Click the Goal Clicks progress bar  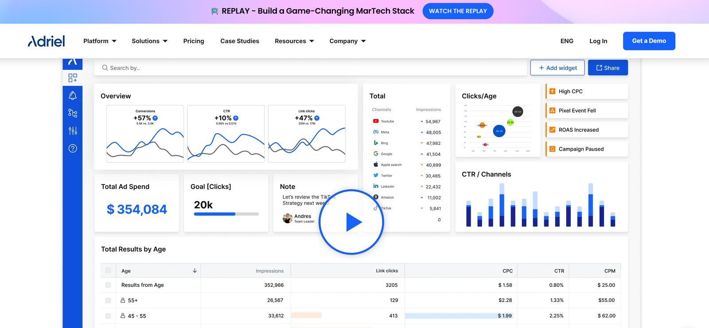(x=226, y=214)
